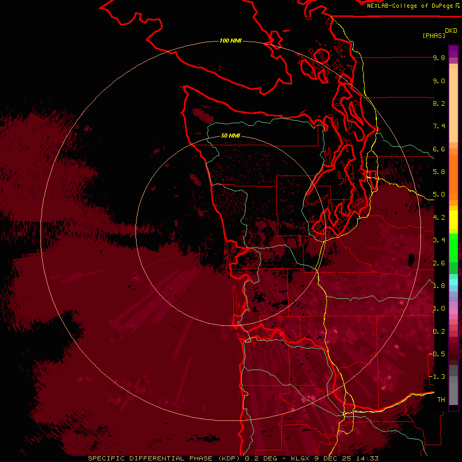Click the orange segment of color bar
The width and height of the screenshot is (462, 462).
(x=453, y=178)
